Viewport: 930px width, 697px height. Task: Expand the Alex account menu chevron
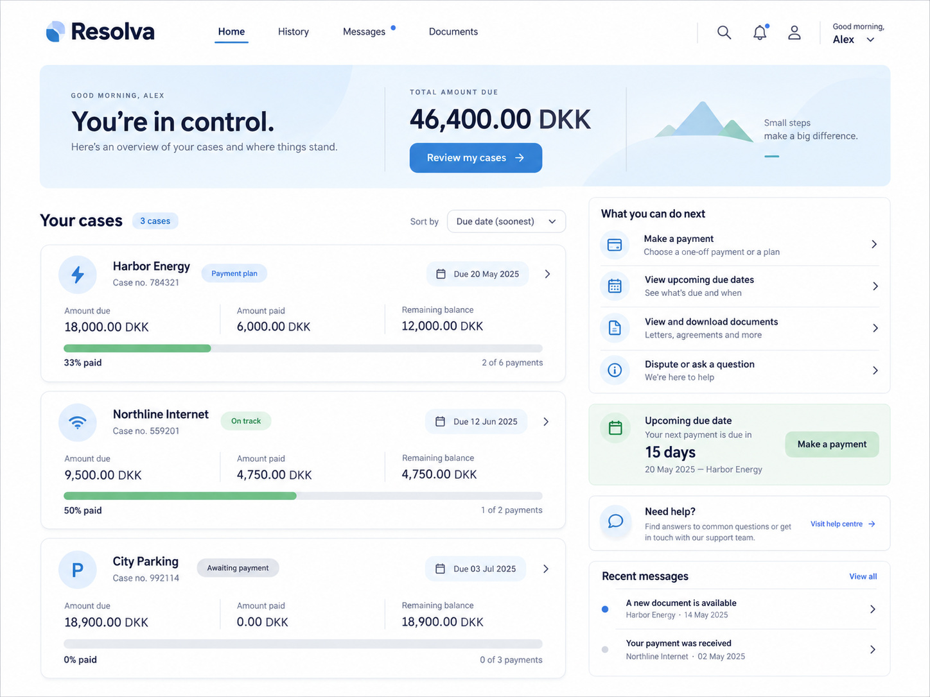tap(870, 40)
